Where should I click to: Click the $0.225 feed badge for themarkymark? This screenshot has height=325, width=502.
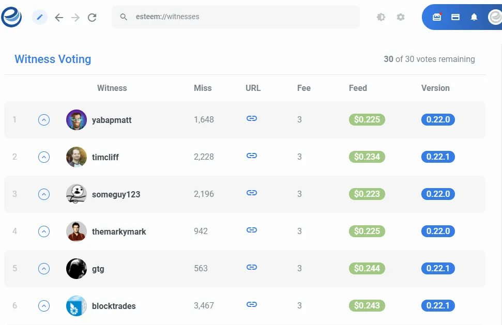pos(367,231)
